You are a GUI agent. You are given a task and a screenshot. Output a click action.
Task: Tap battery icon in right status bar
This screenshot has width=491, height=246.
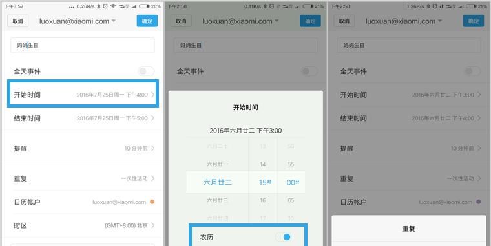(471, 6)
